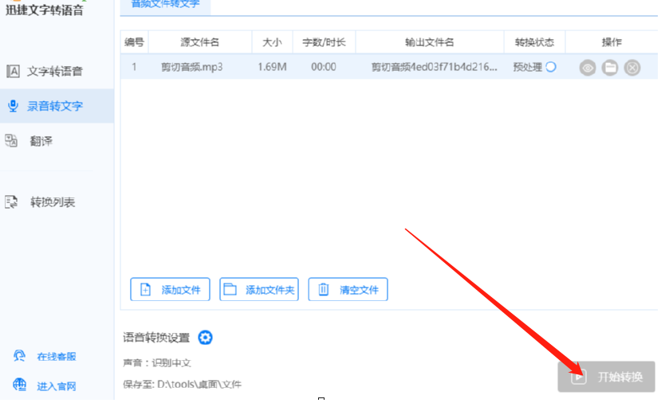Click row number 1 cell
Image resolution: width=661 pixels, height=403 pixels.
tap(134, 67)
